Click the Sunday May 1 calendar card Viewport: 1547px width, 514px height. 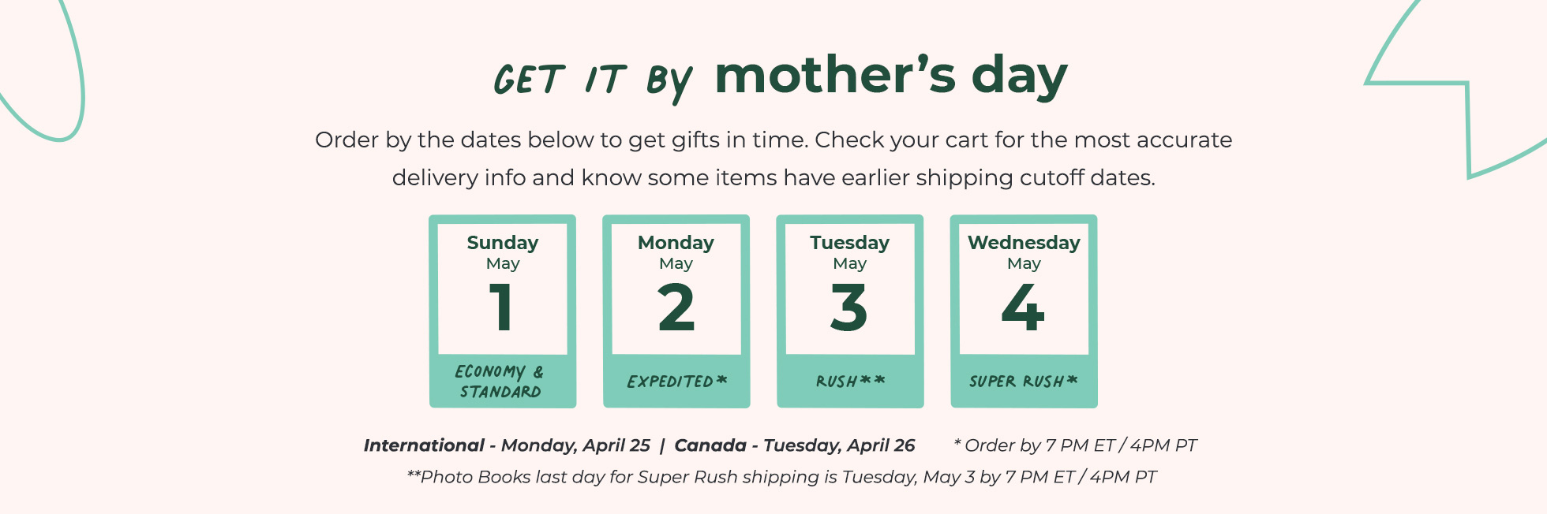coord(503,311)
